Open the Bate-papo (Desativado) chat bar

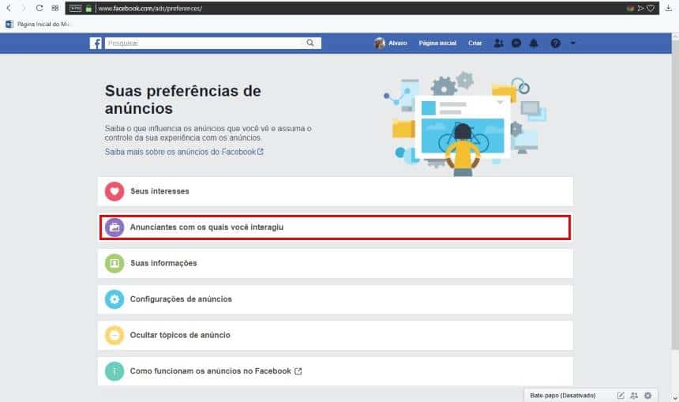[562, 396]
